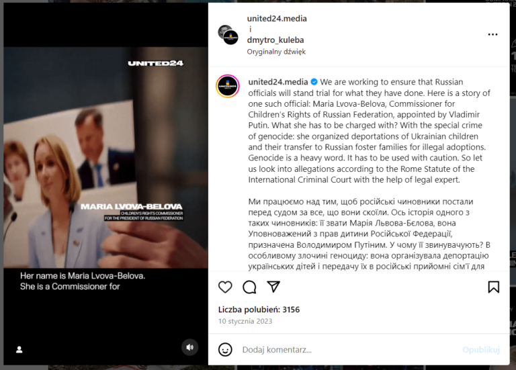Like the post with the heart icon
Viewport: 516px width, 370px height.
click(x=225, y=287)
